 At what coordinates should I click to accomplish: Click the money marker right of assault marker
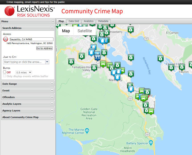coord(104,52)
